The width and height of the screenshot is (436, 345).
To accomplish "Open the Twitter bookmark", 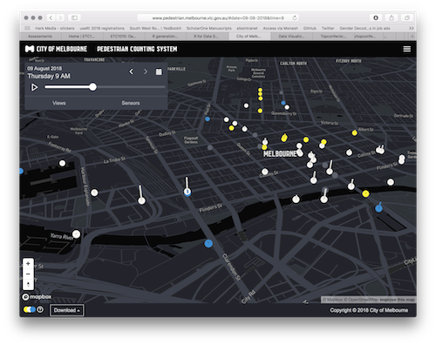I will pyautogui.click(x=328, y=28).
